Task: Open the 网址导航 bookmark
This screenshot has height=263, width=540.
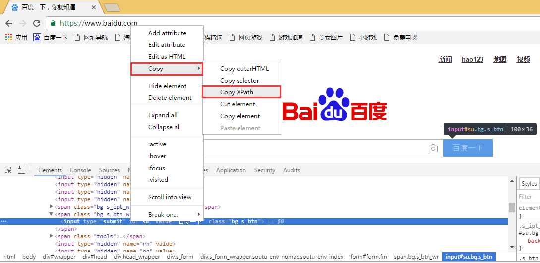Action: pos(91,37)
